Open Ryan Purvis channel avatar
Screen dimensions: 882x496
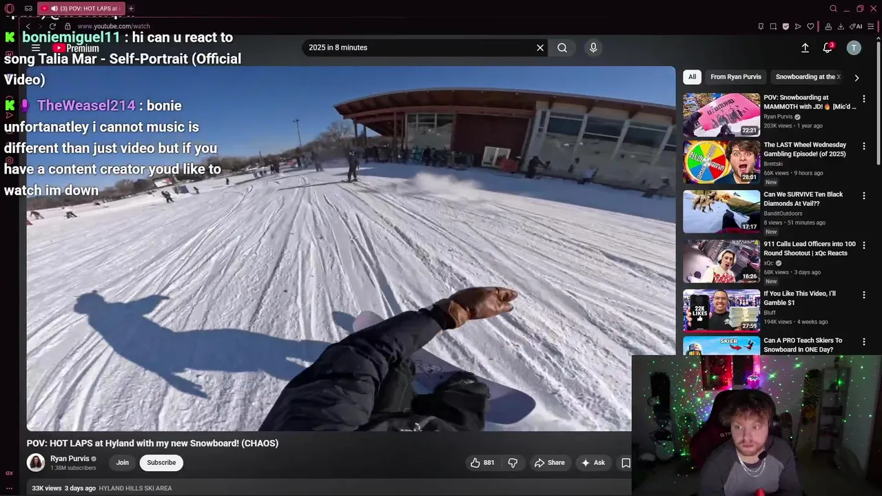pyautogui.click(x=36, y=462)
